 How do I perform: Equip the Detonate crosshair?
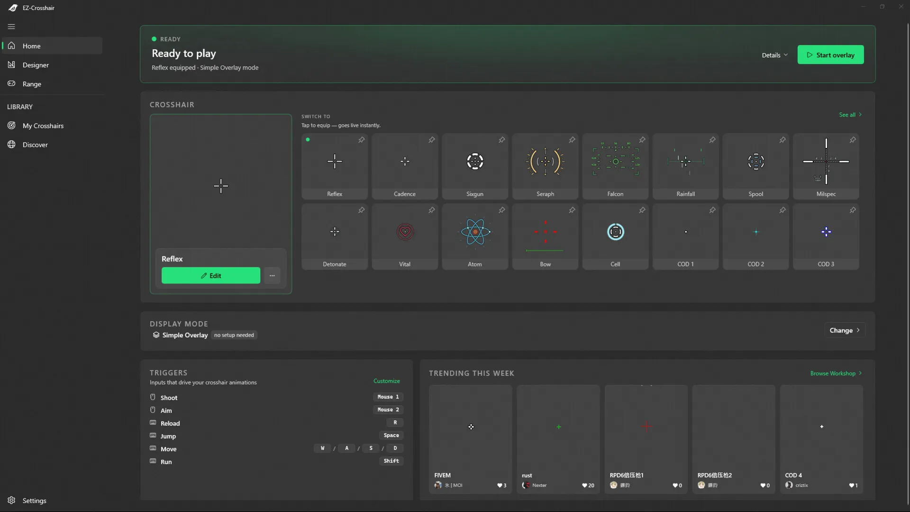click(335, 237)
